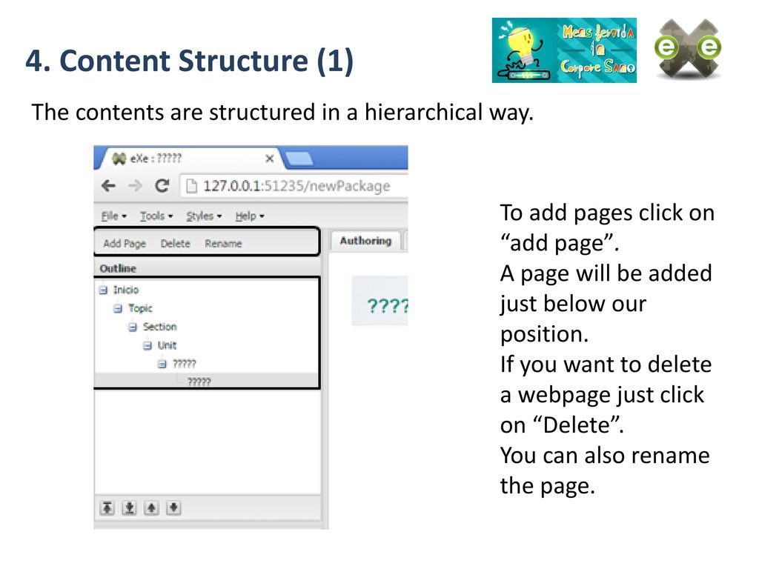Demote page with second outline arrow icon
759x569 pixels.
point(129,508)
